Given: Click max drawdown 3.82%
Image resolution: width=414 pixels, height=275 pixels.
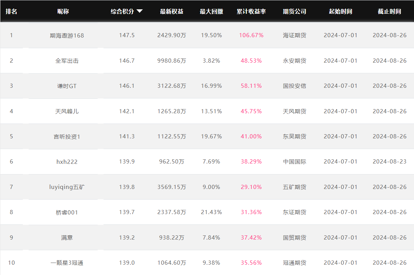Looking at the screenshot, I should 211,61.
